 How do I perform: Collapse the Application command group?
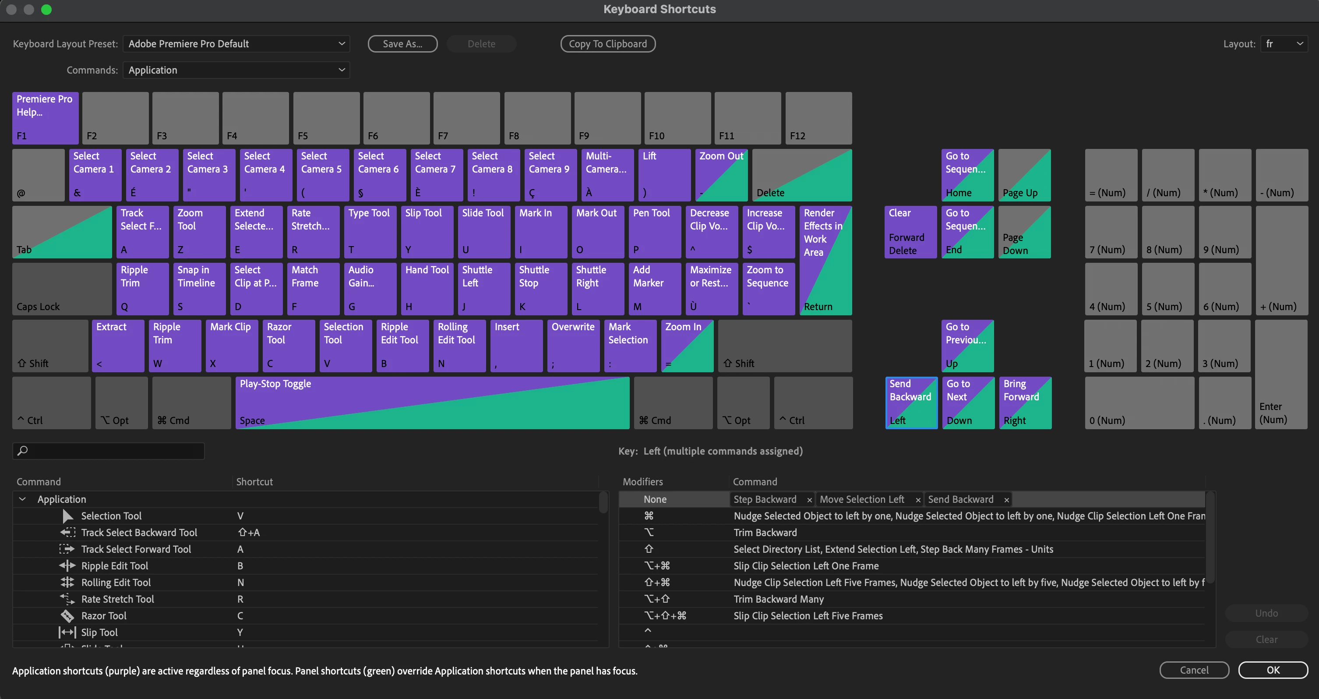click(x=22, y=499)
